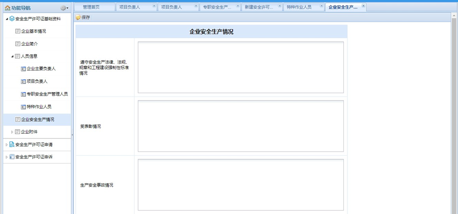The width and height of the screenshot is (458, 214).
Task: Click the 特种作业人员 form icon in sidebar tree
Action: 23,107
